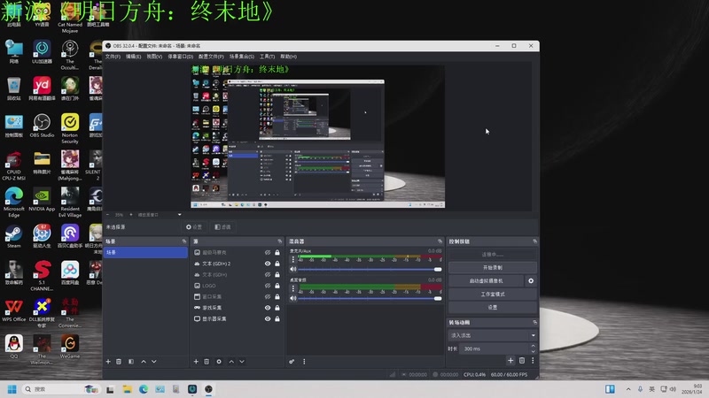Screen dimensions: 709x398
Task: Open advanced audio properties gear in mixer
Action: tap(292, 362)
